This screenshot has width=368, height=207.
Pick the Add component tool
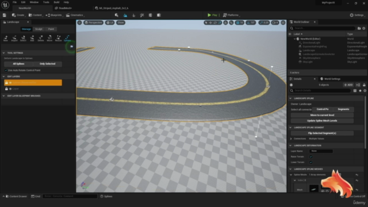[32, 39]
